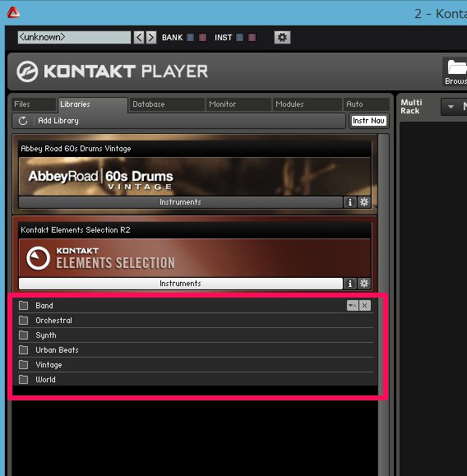Click the Kontakt Player logo icon
The height and width of the screenshot is (476, 467).
(x=27, y=72)
